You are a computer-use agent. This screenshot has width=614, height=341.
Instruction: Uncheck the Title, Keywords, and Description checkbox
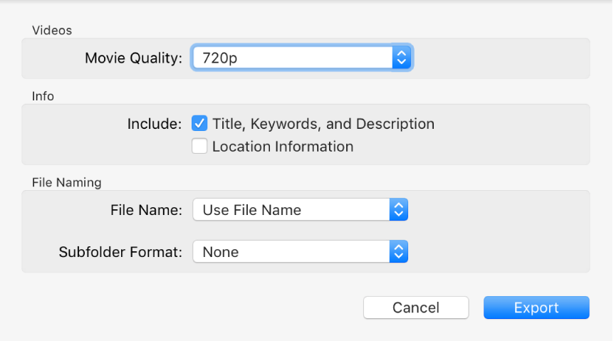[x=199, y=124]
